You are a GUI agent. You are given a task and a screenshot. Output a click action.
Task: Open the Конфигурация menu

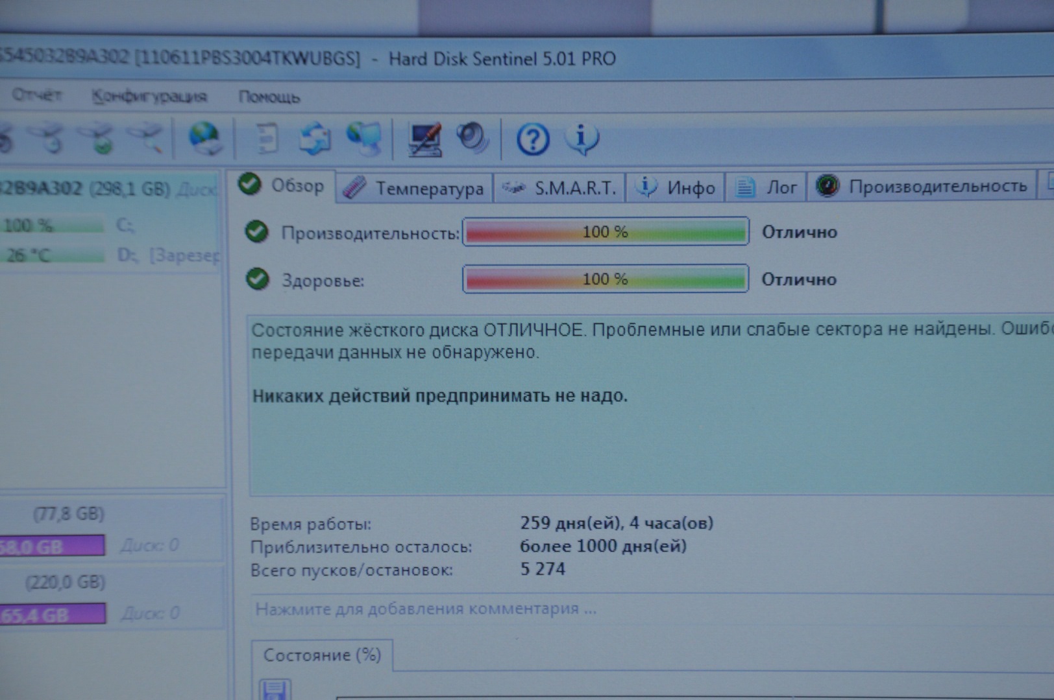149,97
